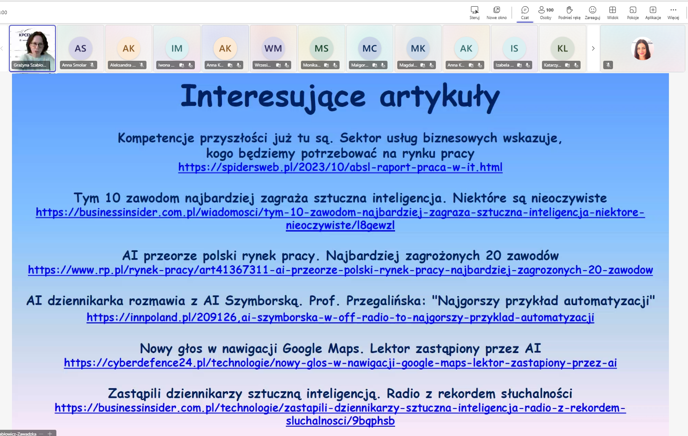The image size is (688, 436).
Task: Click Anna Smolar's muted microphone icon
Action: 92,65
